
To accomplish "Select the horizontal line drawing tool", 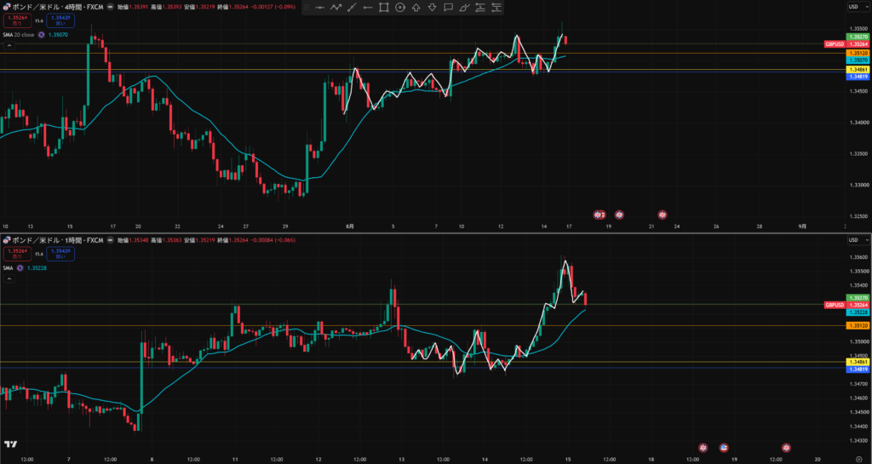I will 320,7.
